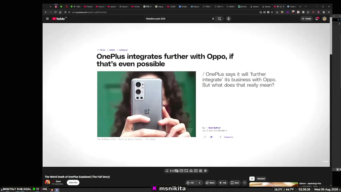This screenshot has height=192, width=341.
Task: Open a new browser tab
Action: (x=300, y=7)
